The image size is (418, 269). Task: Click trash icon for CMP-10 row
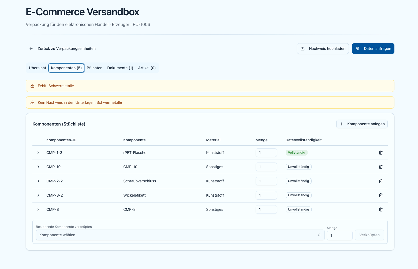point(380,167)
